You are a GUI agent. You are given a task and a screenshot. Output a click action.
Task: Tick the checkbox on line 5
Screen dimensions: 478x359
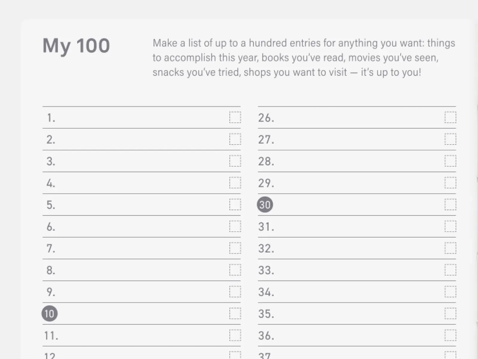pos(235,205)
